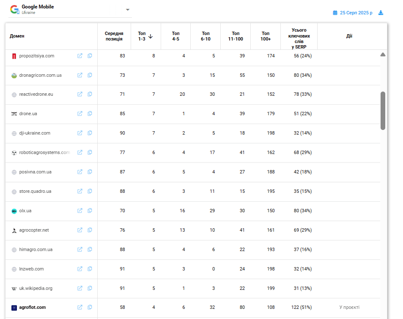Copy propozitsiya.com domain icon

tap(90, 56)
